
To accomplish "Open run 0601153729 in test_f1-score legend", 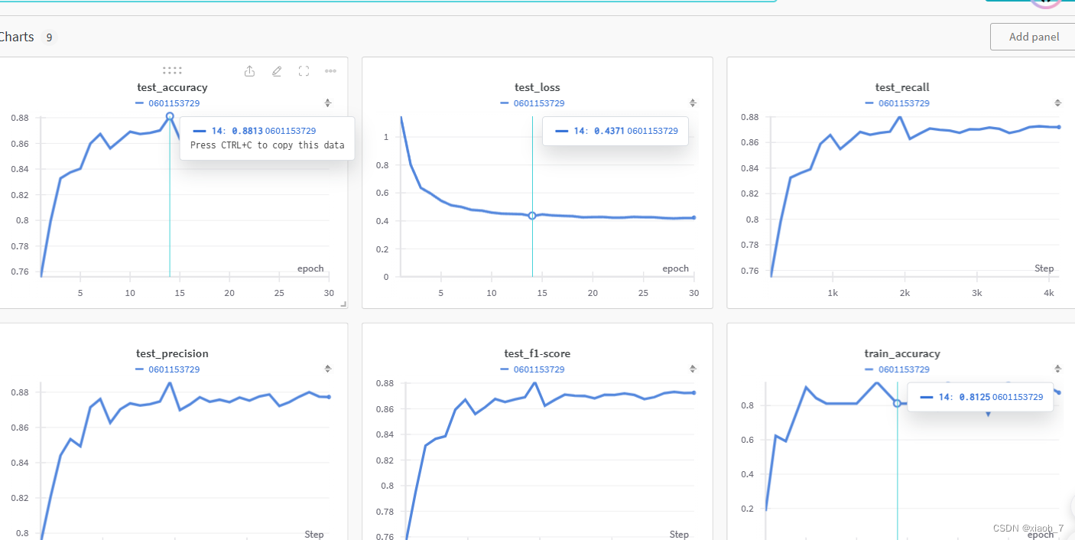I will (539, 369).
